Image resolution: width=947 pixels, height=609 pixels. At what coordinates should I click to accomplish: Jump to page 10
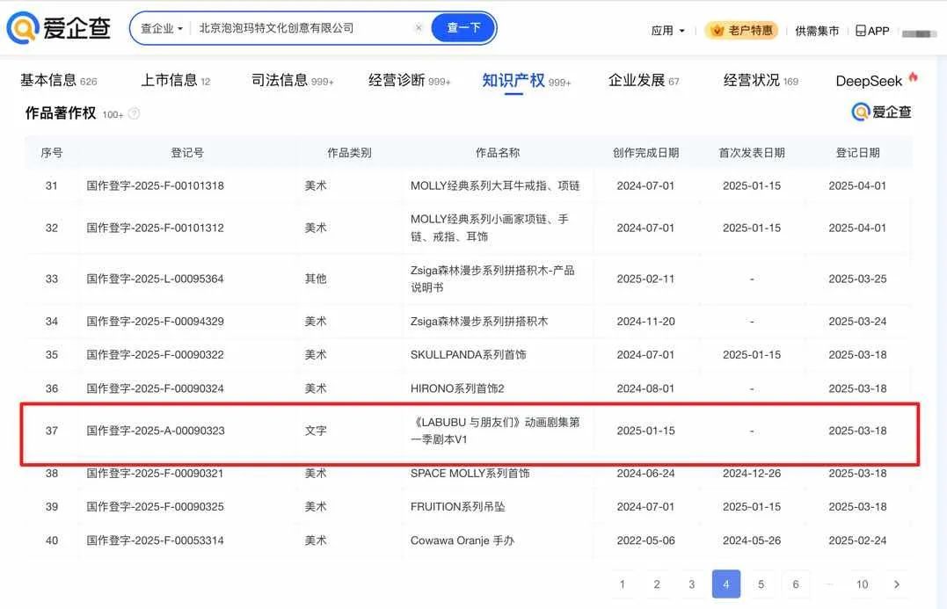[862, 584]
